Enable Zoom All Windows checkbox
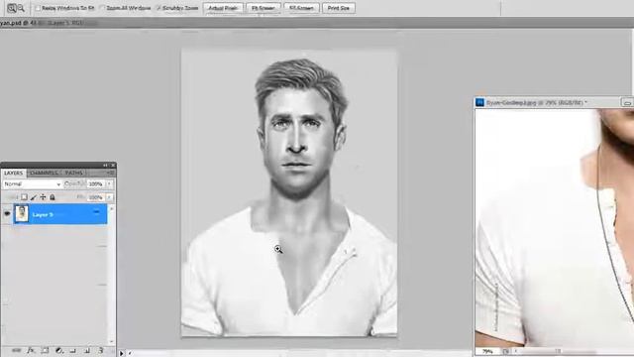This screenshot has height=357, width=634. click(x=102, y=8)
